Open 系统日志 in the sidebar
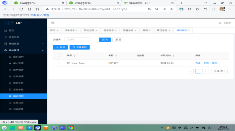 coord(24,103)
